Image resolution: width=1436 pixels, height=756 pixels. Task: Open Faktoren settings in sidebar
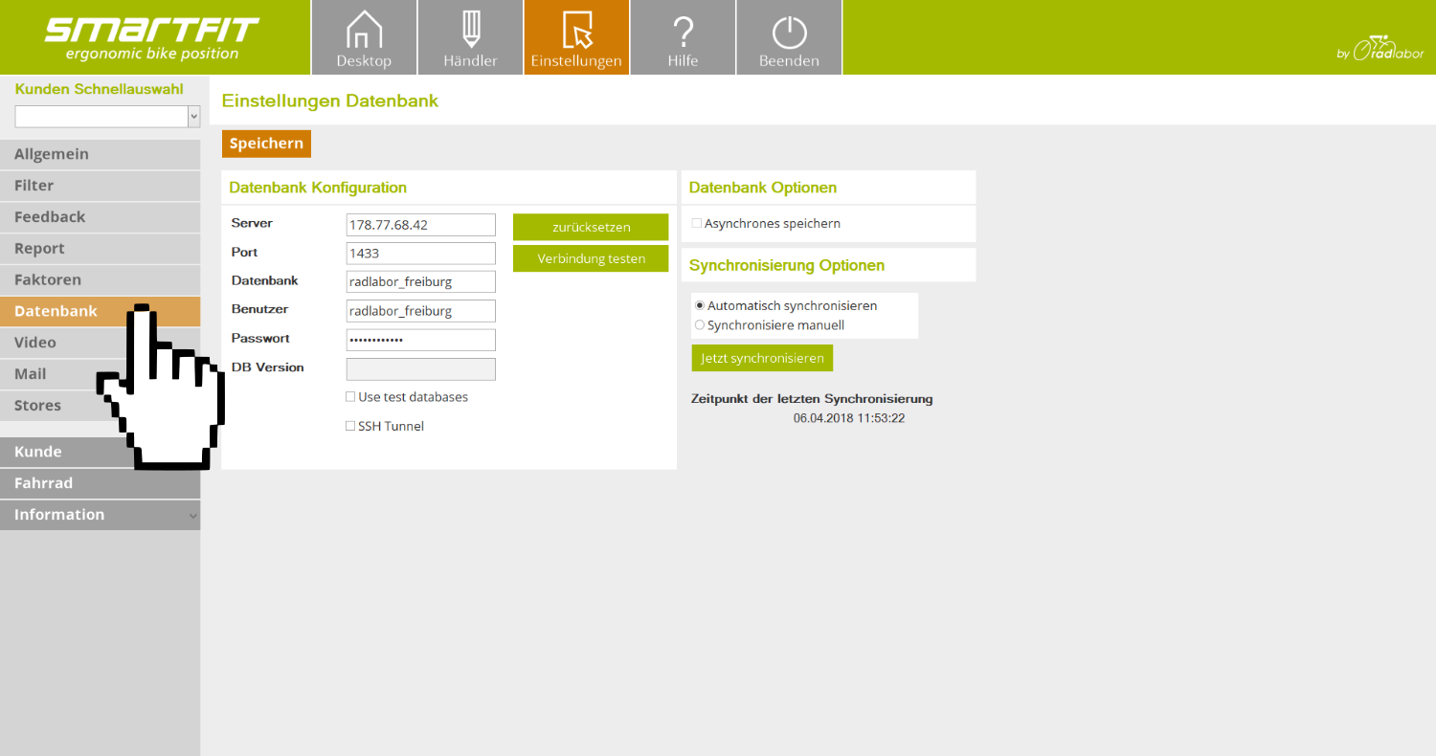point(100,280)
